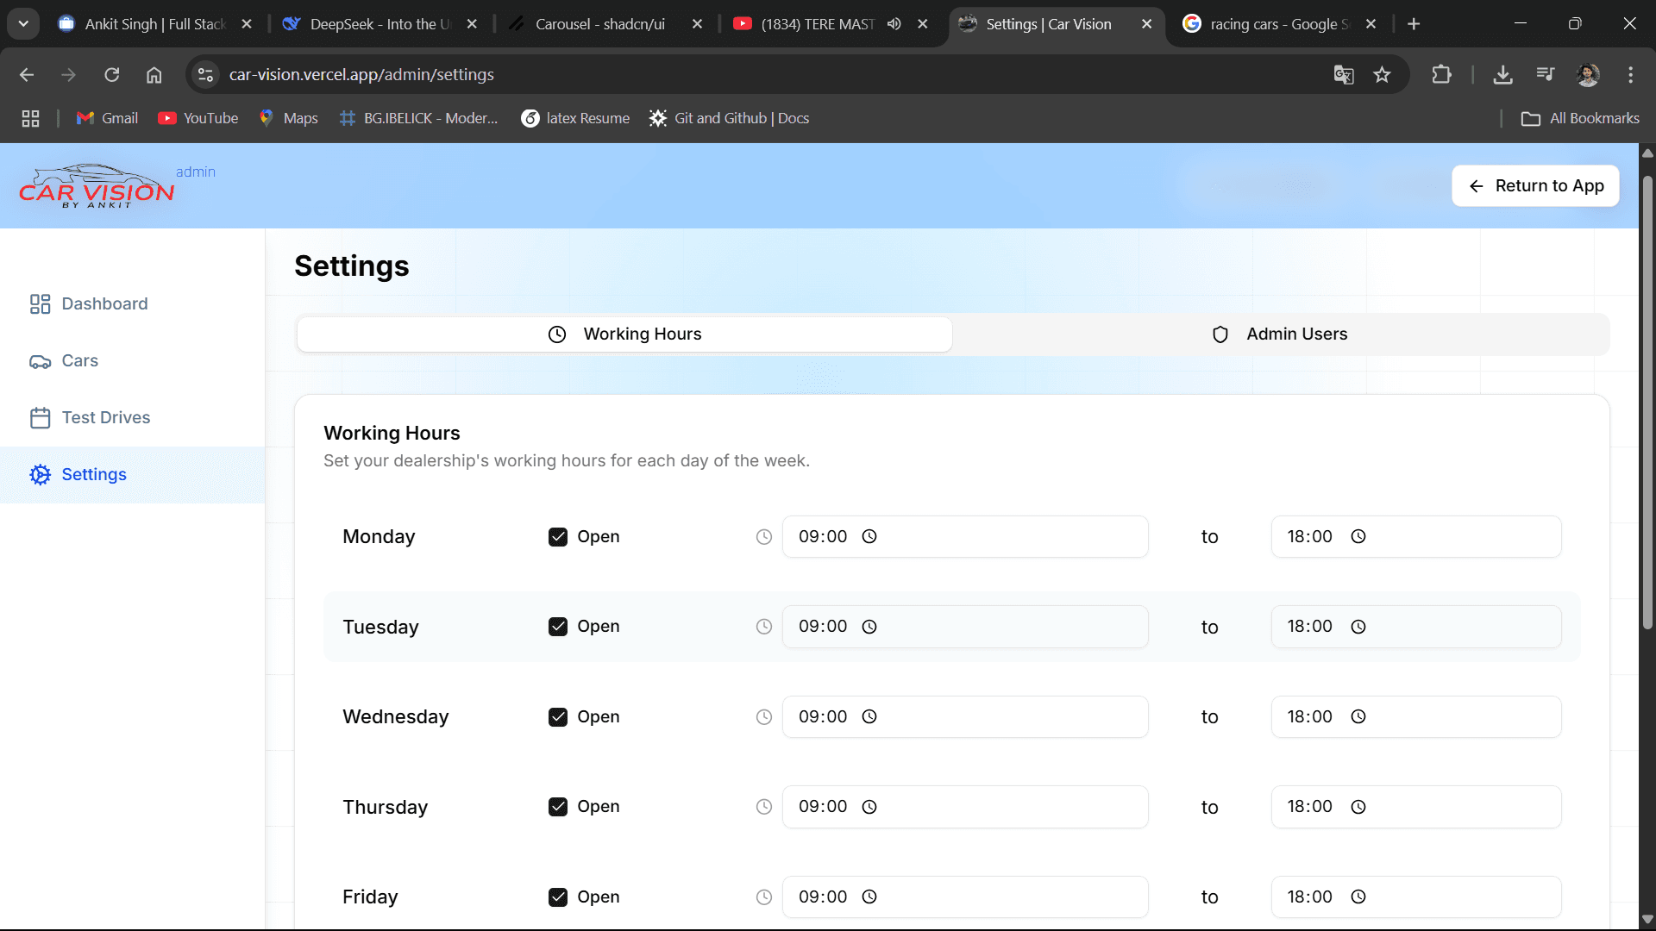Open browser extensions puzzle icon
This screenshot has width=1656, height=931.
pos(1441,75)
